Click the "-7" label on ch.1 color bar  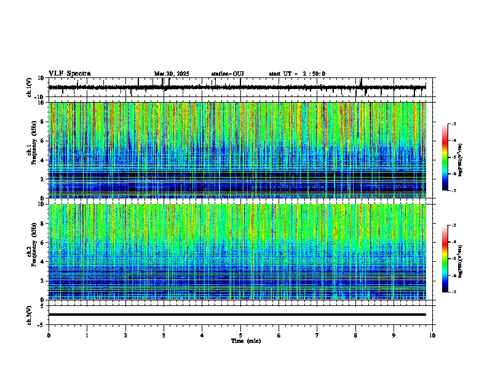click(454, 190)
